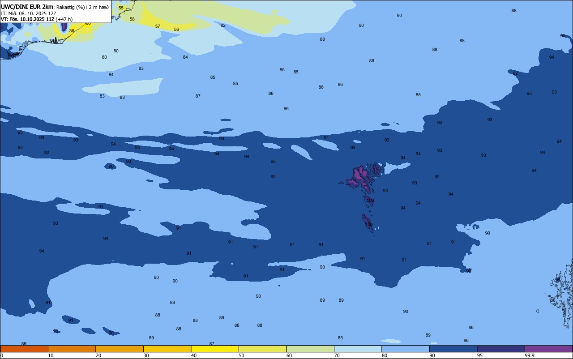Click the 95–99.9 navy legend swatch
Viewport: 573px width, 359px height.
pos(501,349)
